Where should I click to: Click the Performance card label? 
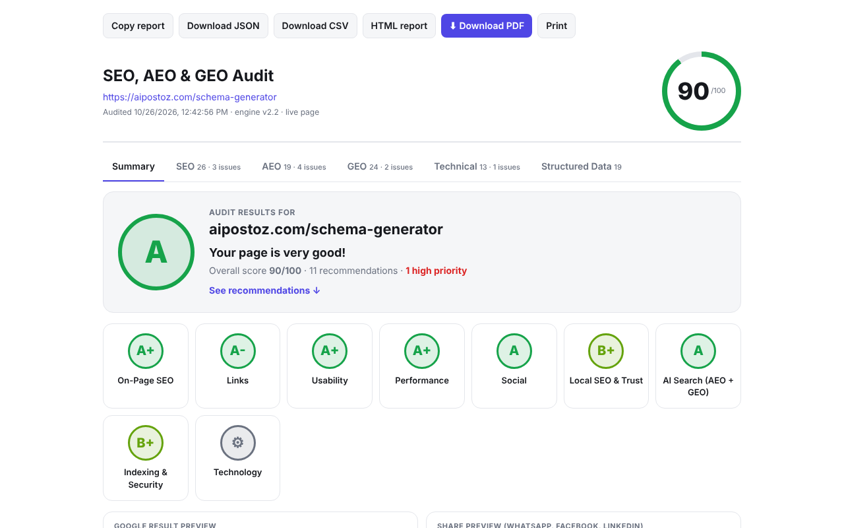[x=422, y=380]
